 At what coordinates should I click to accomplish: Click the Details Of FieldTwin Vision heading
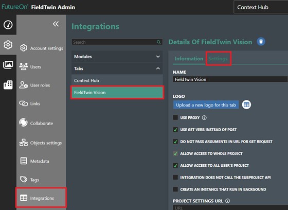tap(210, 42)
